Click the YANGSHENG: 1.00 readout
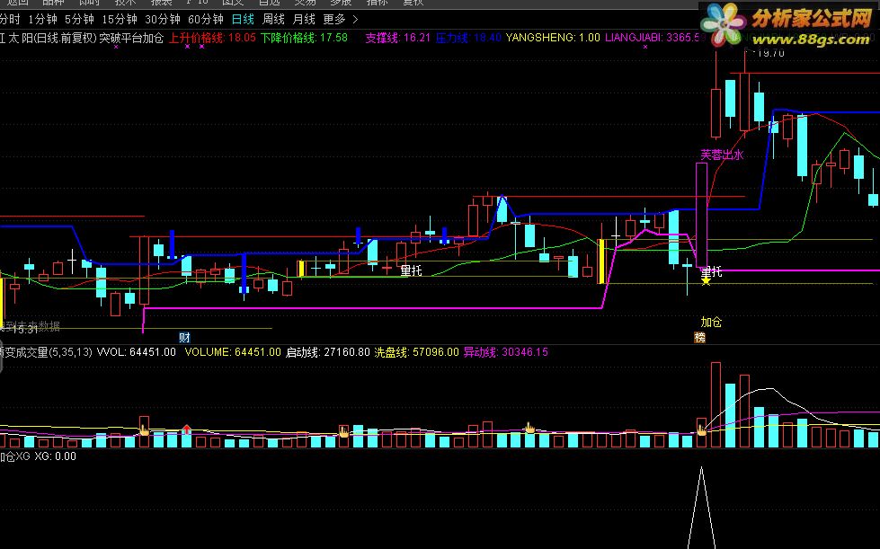880x549 pixels. click(x=553, y=38)
